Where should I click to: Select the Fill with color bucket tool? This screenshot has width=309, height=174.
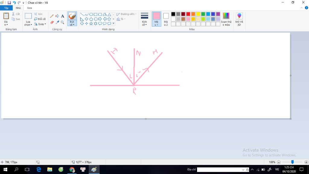coord(57,16)
